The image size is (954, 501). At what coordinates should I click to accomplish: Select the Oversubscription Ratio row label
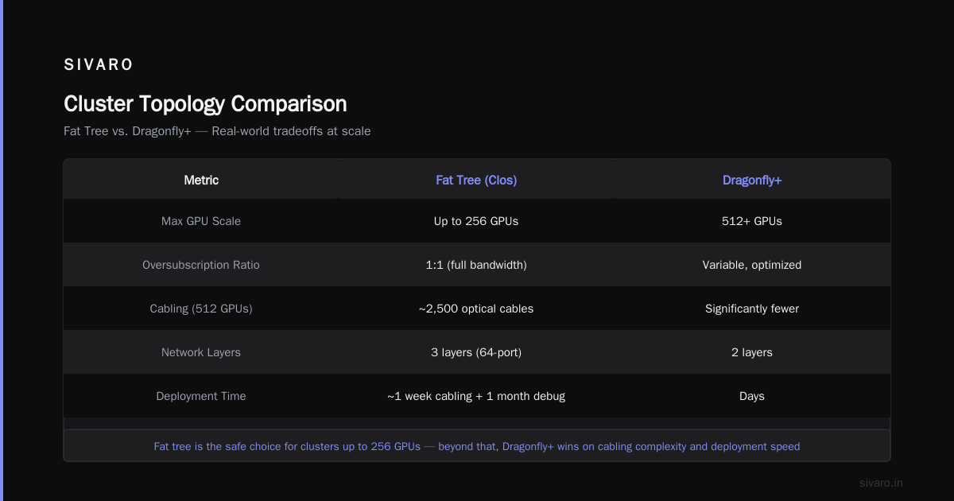pyautogui.click(x=201, y=265)
